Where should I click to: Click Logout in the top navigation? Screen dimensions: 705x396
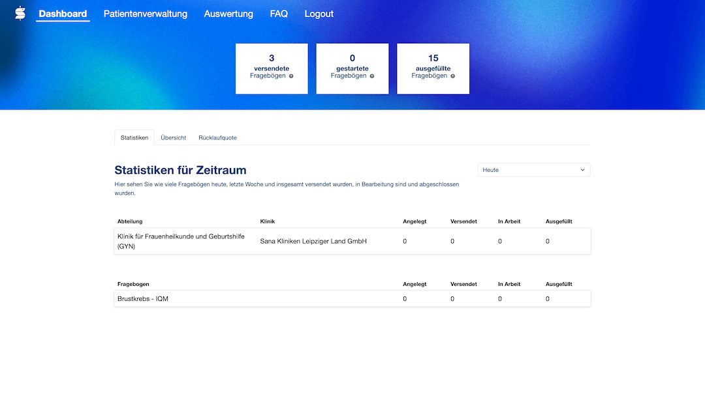319,13
